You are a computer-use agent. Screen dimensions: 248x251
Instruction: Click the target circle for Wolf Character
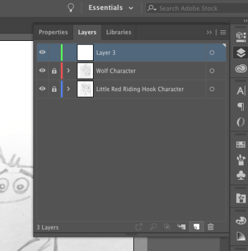[212, 71]
